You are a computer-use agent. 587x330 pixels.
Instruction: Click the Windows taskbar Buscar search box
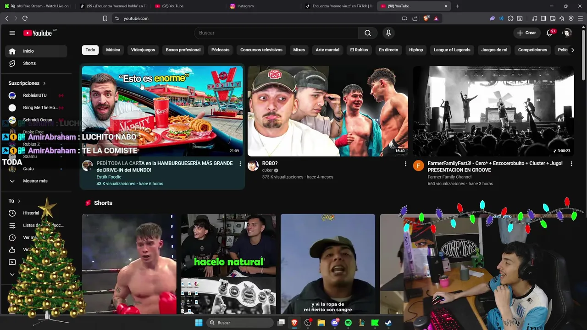240,323
